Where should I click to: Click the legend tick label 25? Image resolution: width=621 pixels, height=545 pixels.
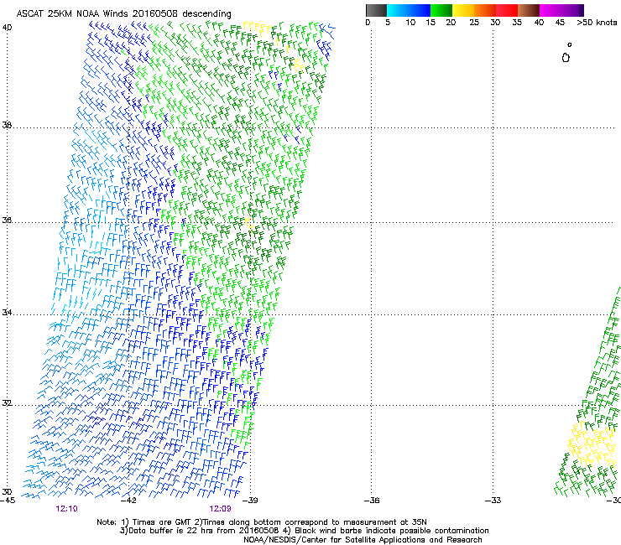coord(474,23)
